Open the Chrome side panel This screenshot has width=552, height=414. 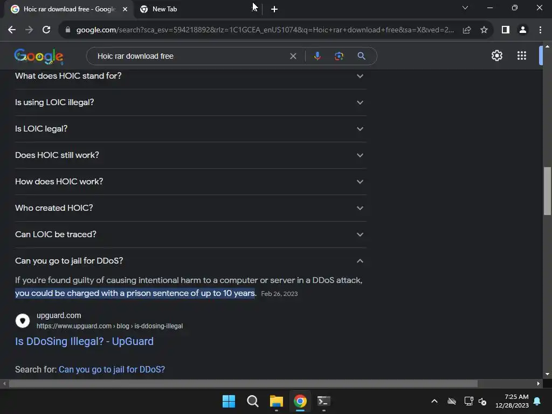(x=506, y=30)
